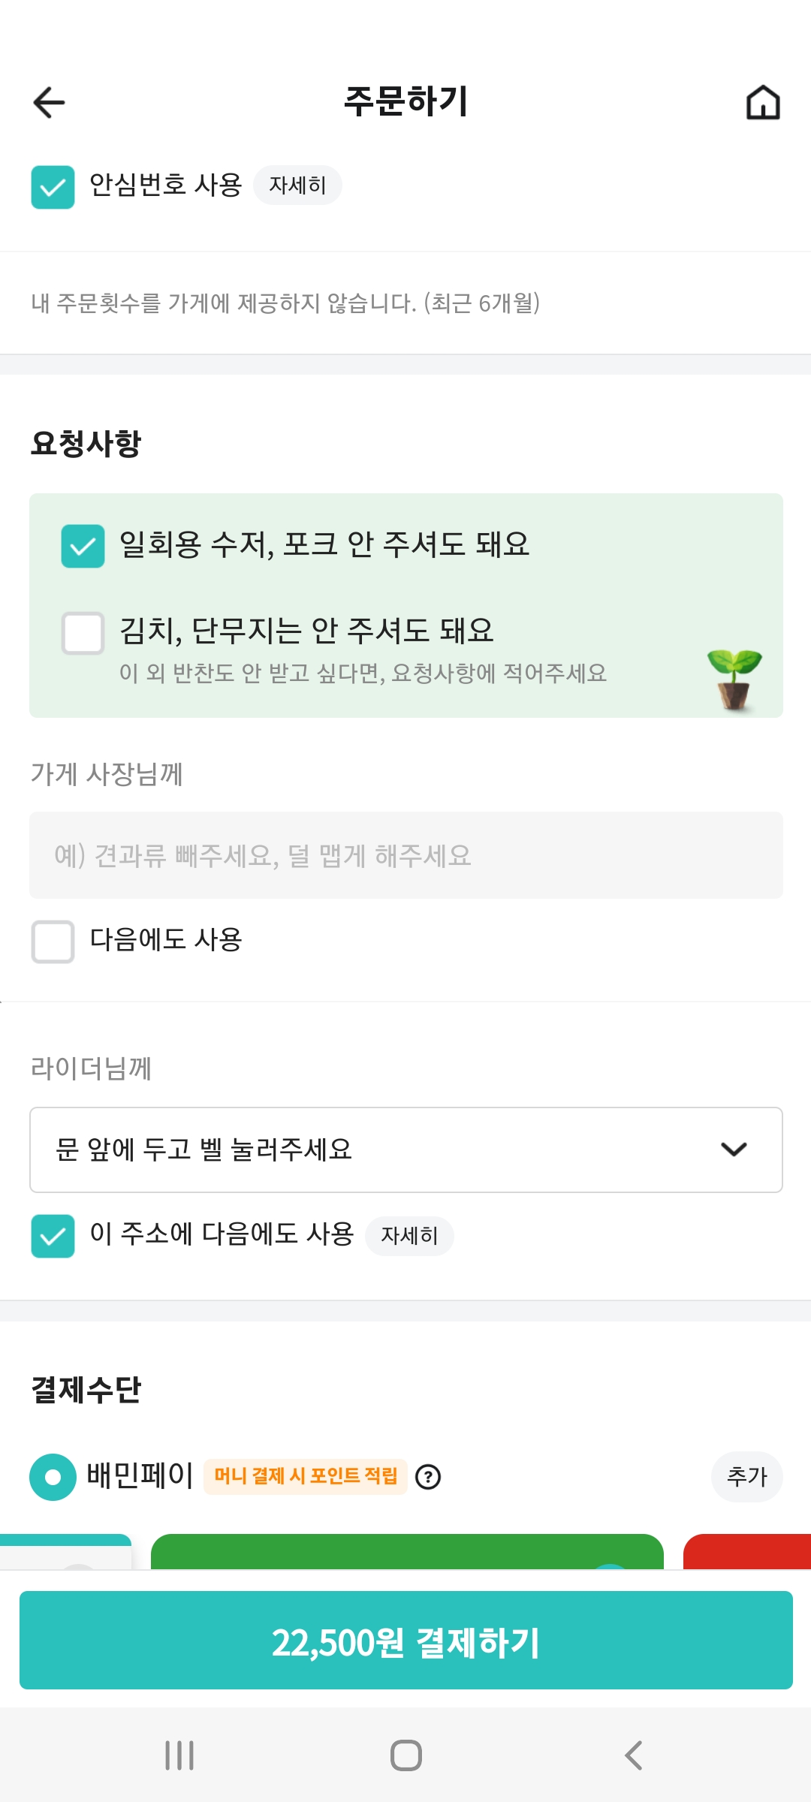Enable 다음에도 사용 checkbox
Image resolution: width=811 pixels, height=1802 pixels.
[x=53, y=942]
